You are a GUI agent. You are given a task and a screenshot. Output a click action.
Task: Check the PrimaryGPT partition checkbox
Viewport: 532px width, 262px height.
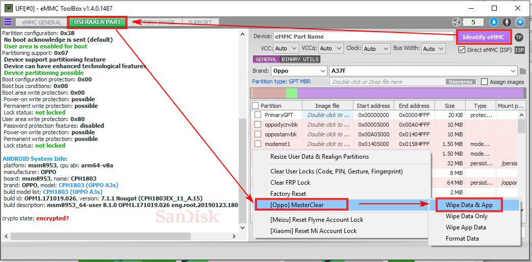click(258, 115)
